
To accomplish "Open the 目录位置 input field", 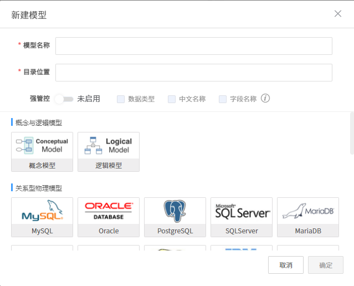I will pyautogui.click(x=194, y=73).
